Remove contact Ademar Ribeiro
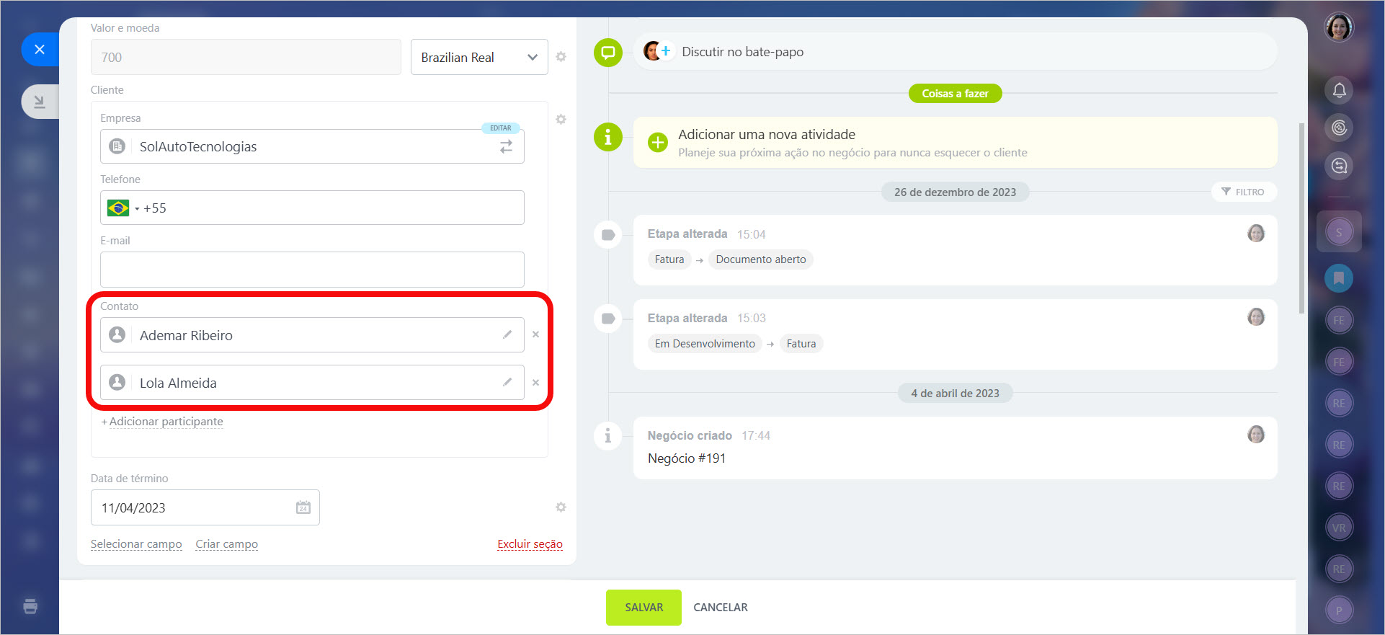 (535, 334)
